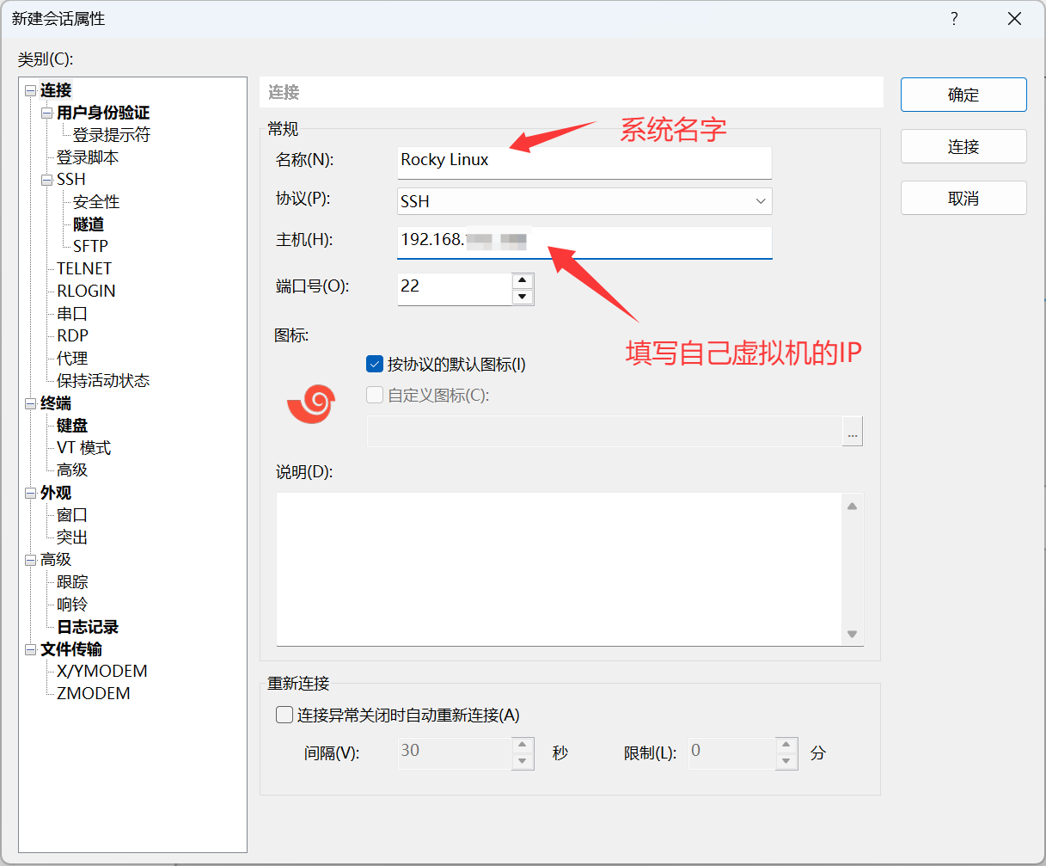Decrease port number with down arrow
The image size is (1046, 866).
coord(522,297)
